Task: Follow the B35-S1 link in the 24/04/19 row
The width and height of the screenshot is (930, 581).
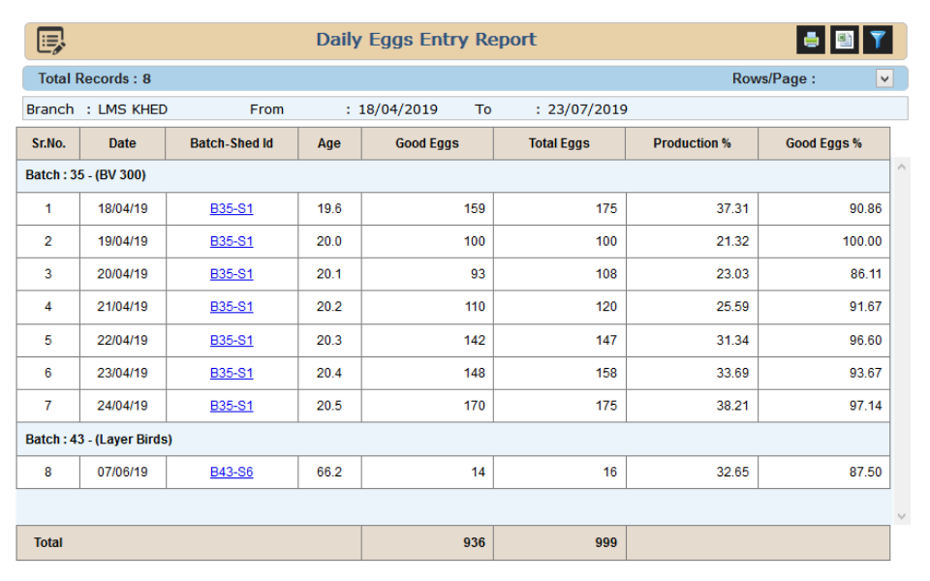Action: click(x=232, y=406)
